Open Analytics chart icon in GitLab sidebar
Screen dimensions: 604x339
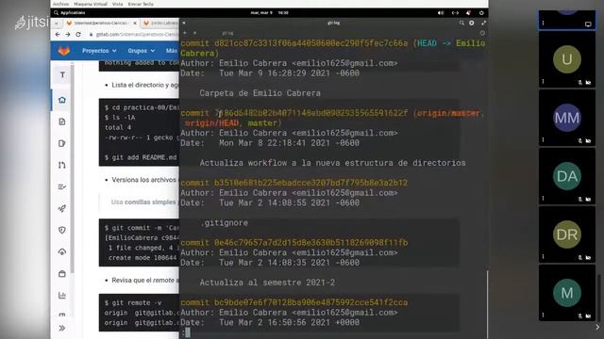click(62, 295)
